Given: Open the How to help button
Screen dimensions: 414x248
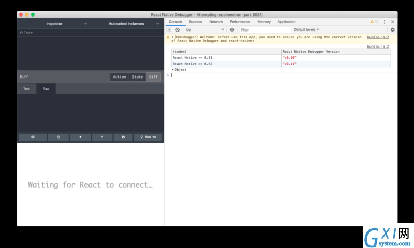Looking at the screenshot, I should (x=148, y=137).
